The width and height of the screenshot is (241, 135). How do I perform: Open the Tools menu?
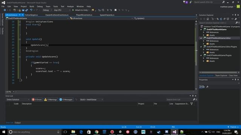pos(55,6)
